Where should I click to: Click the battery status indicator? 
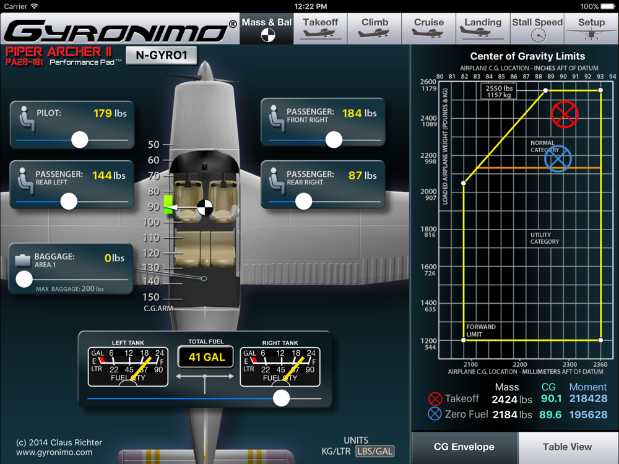(x=608, y=6)
